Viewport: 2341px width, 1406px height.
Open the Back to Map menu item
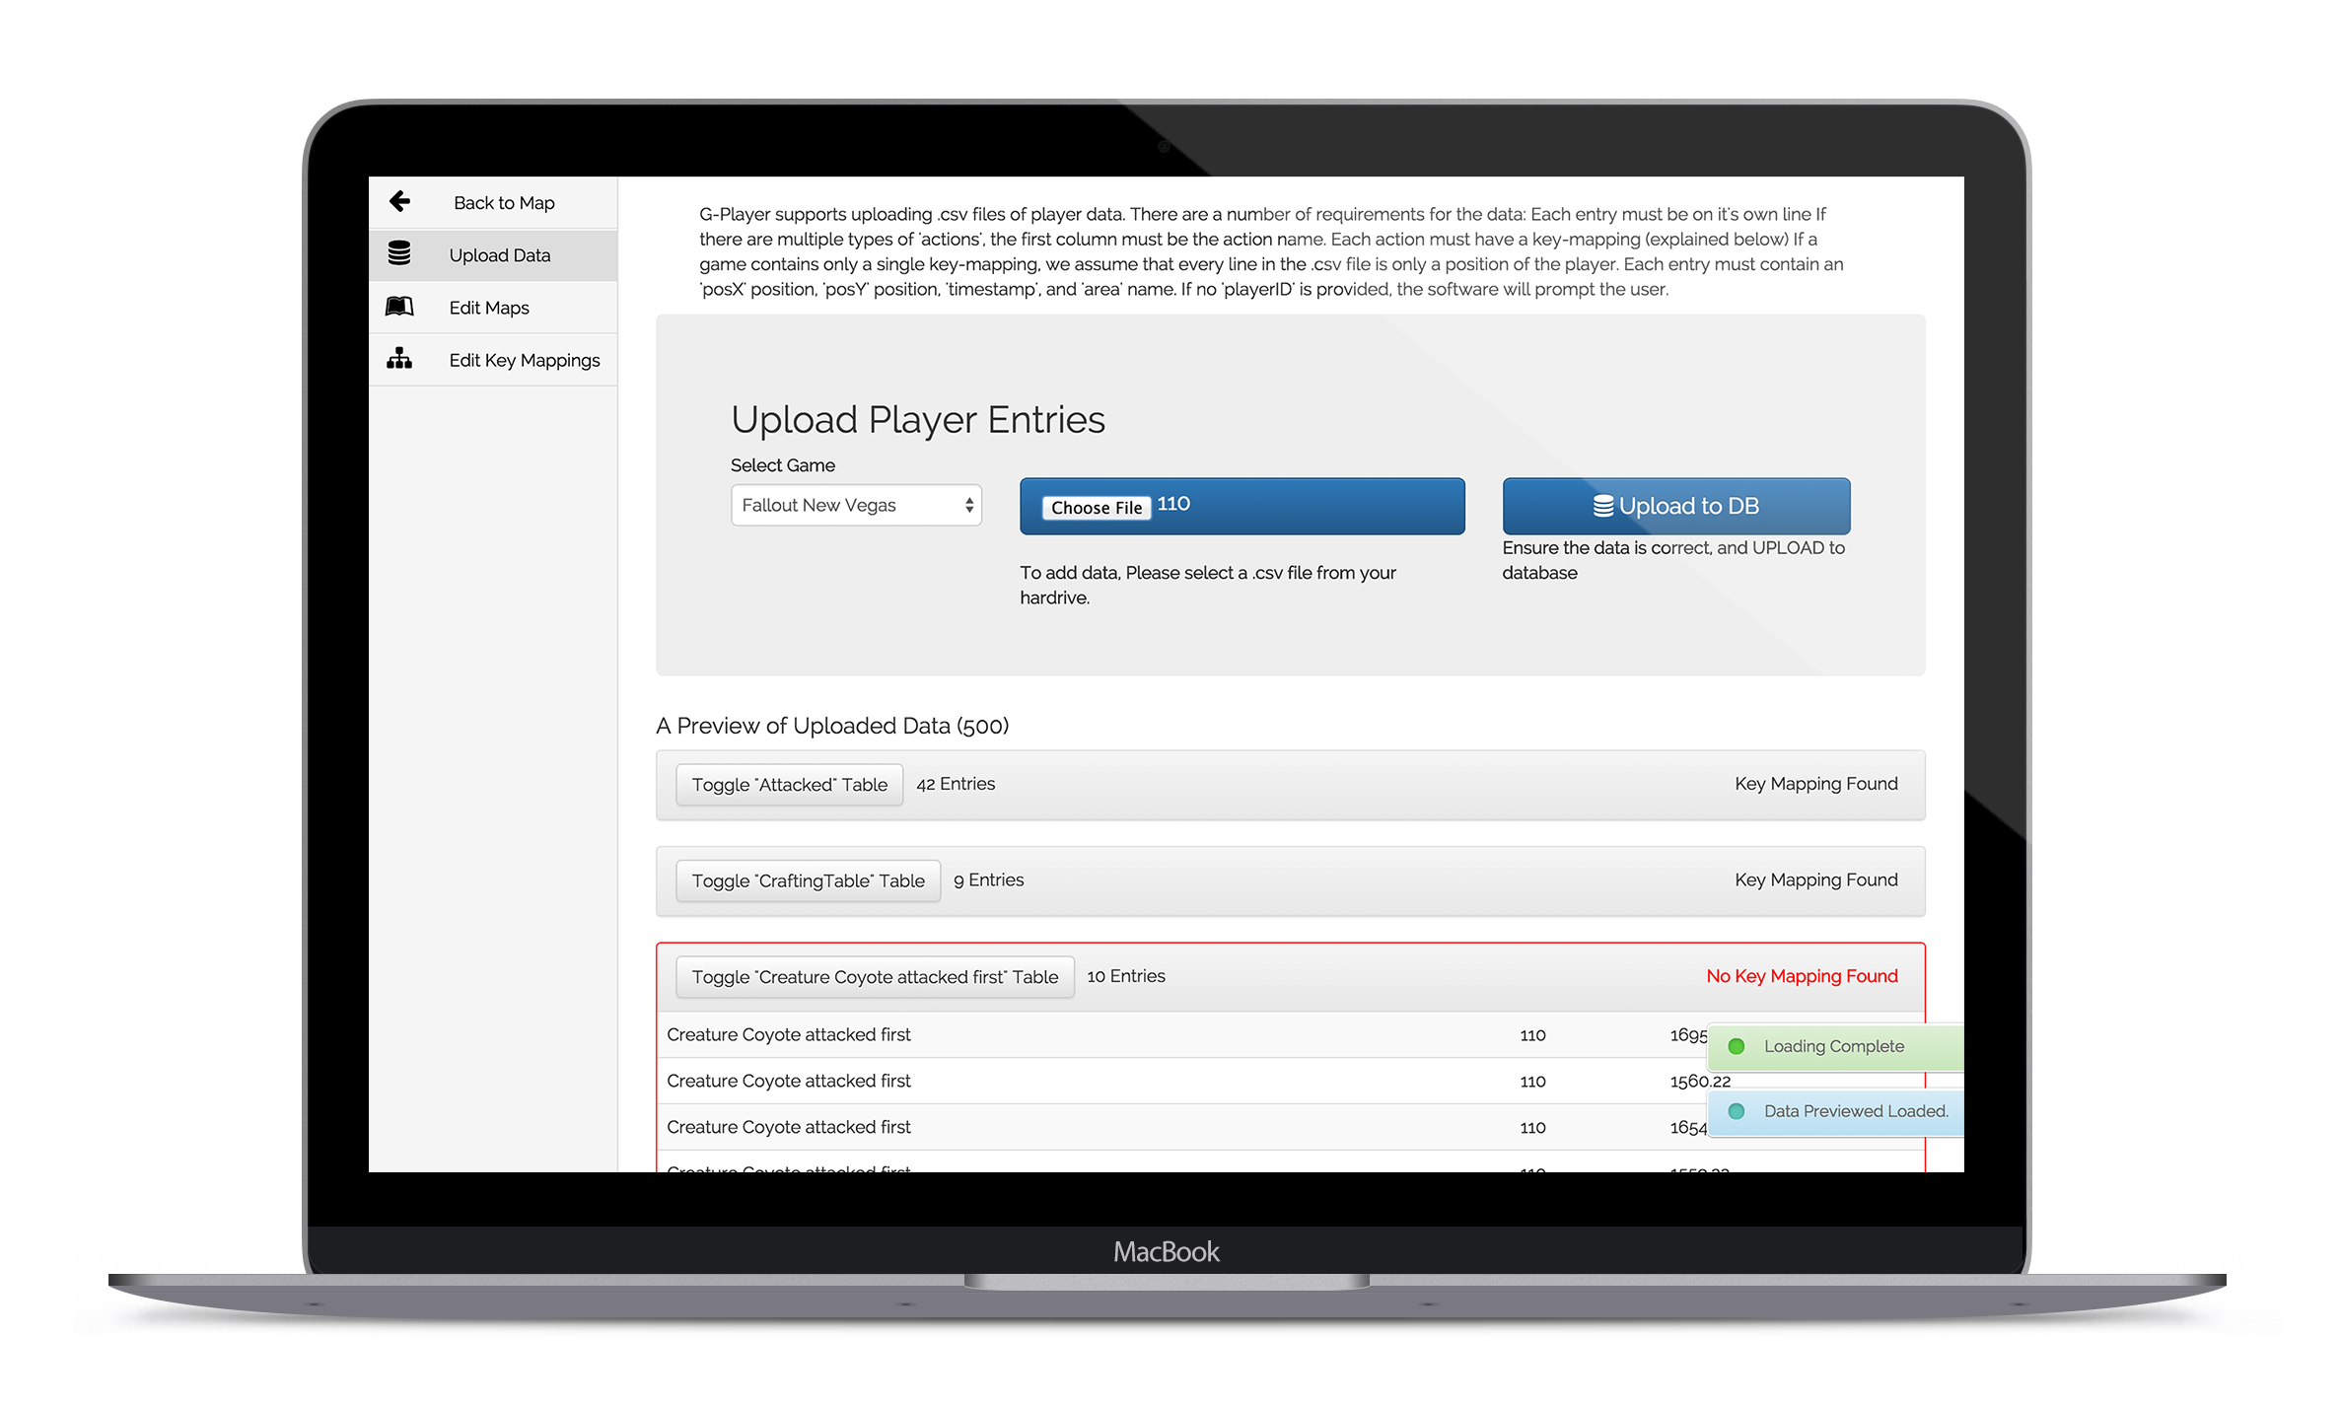504,203
